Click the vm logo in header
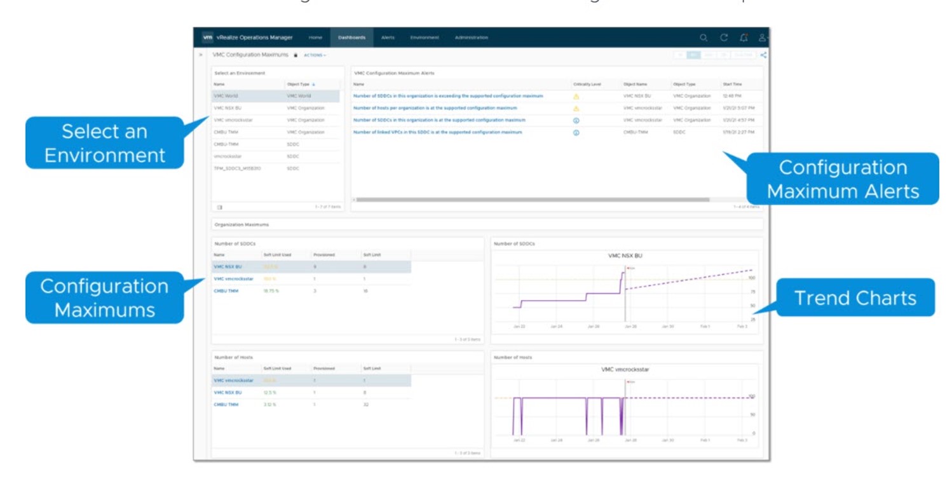The width and height of the screenshot is (952, 483). [x=207, y=37]
